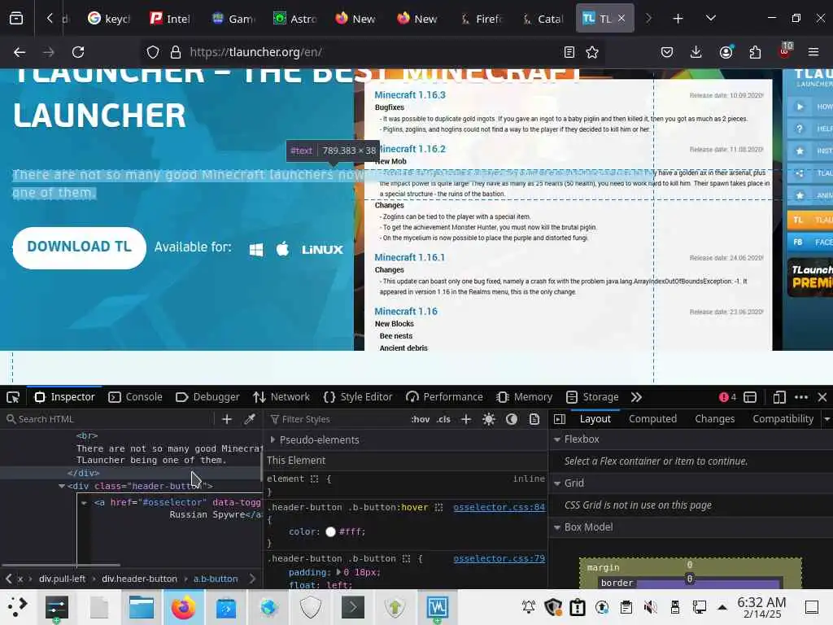Image resolution: width=833 pixels, height=625 pixels.
Task: Select div.pull-left breadcrumb
Action: (62, 579)
